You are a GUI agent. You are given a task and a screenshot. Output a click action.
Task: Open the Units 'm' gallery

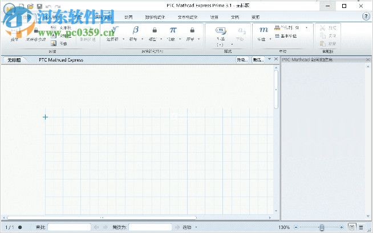(x=263, y=30)
